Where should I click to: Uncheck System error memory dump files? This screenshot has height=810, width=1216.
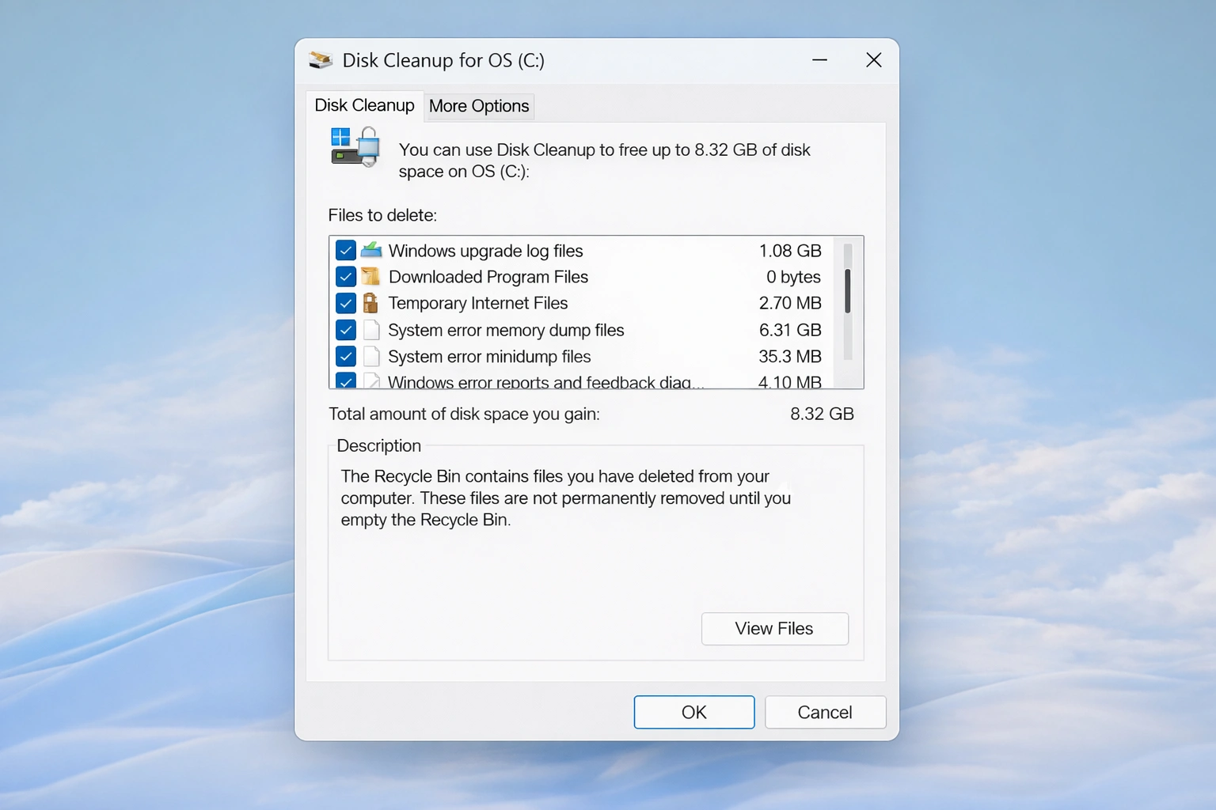coord(346,330)
